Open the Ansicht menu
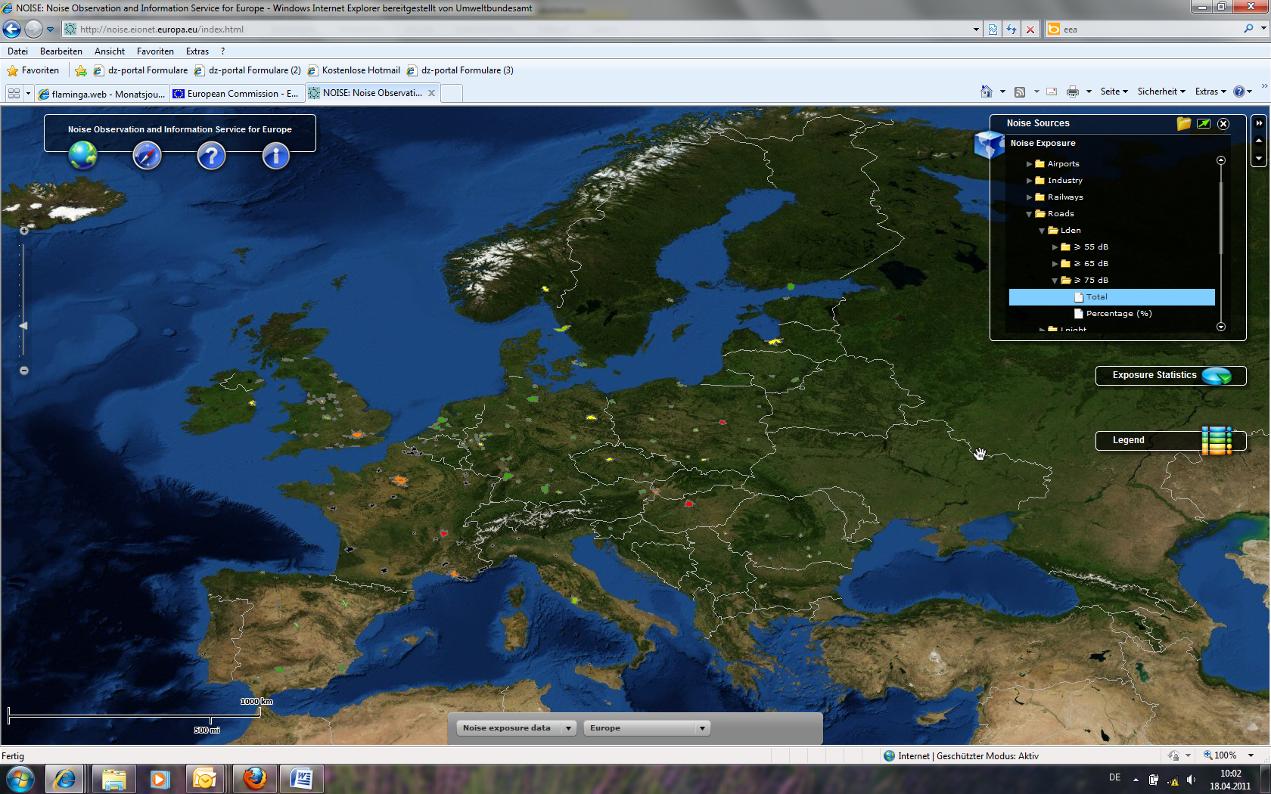Screen dimensions: 1271x794 point(110,51)
